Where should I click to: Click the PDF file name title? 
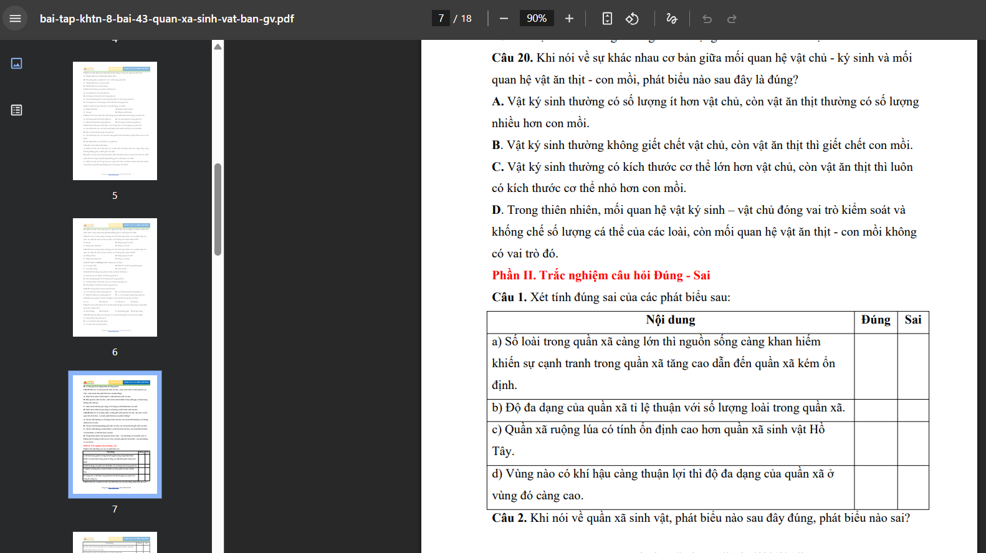167,19
